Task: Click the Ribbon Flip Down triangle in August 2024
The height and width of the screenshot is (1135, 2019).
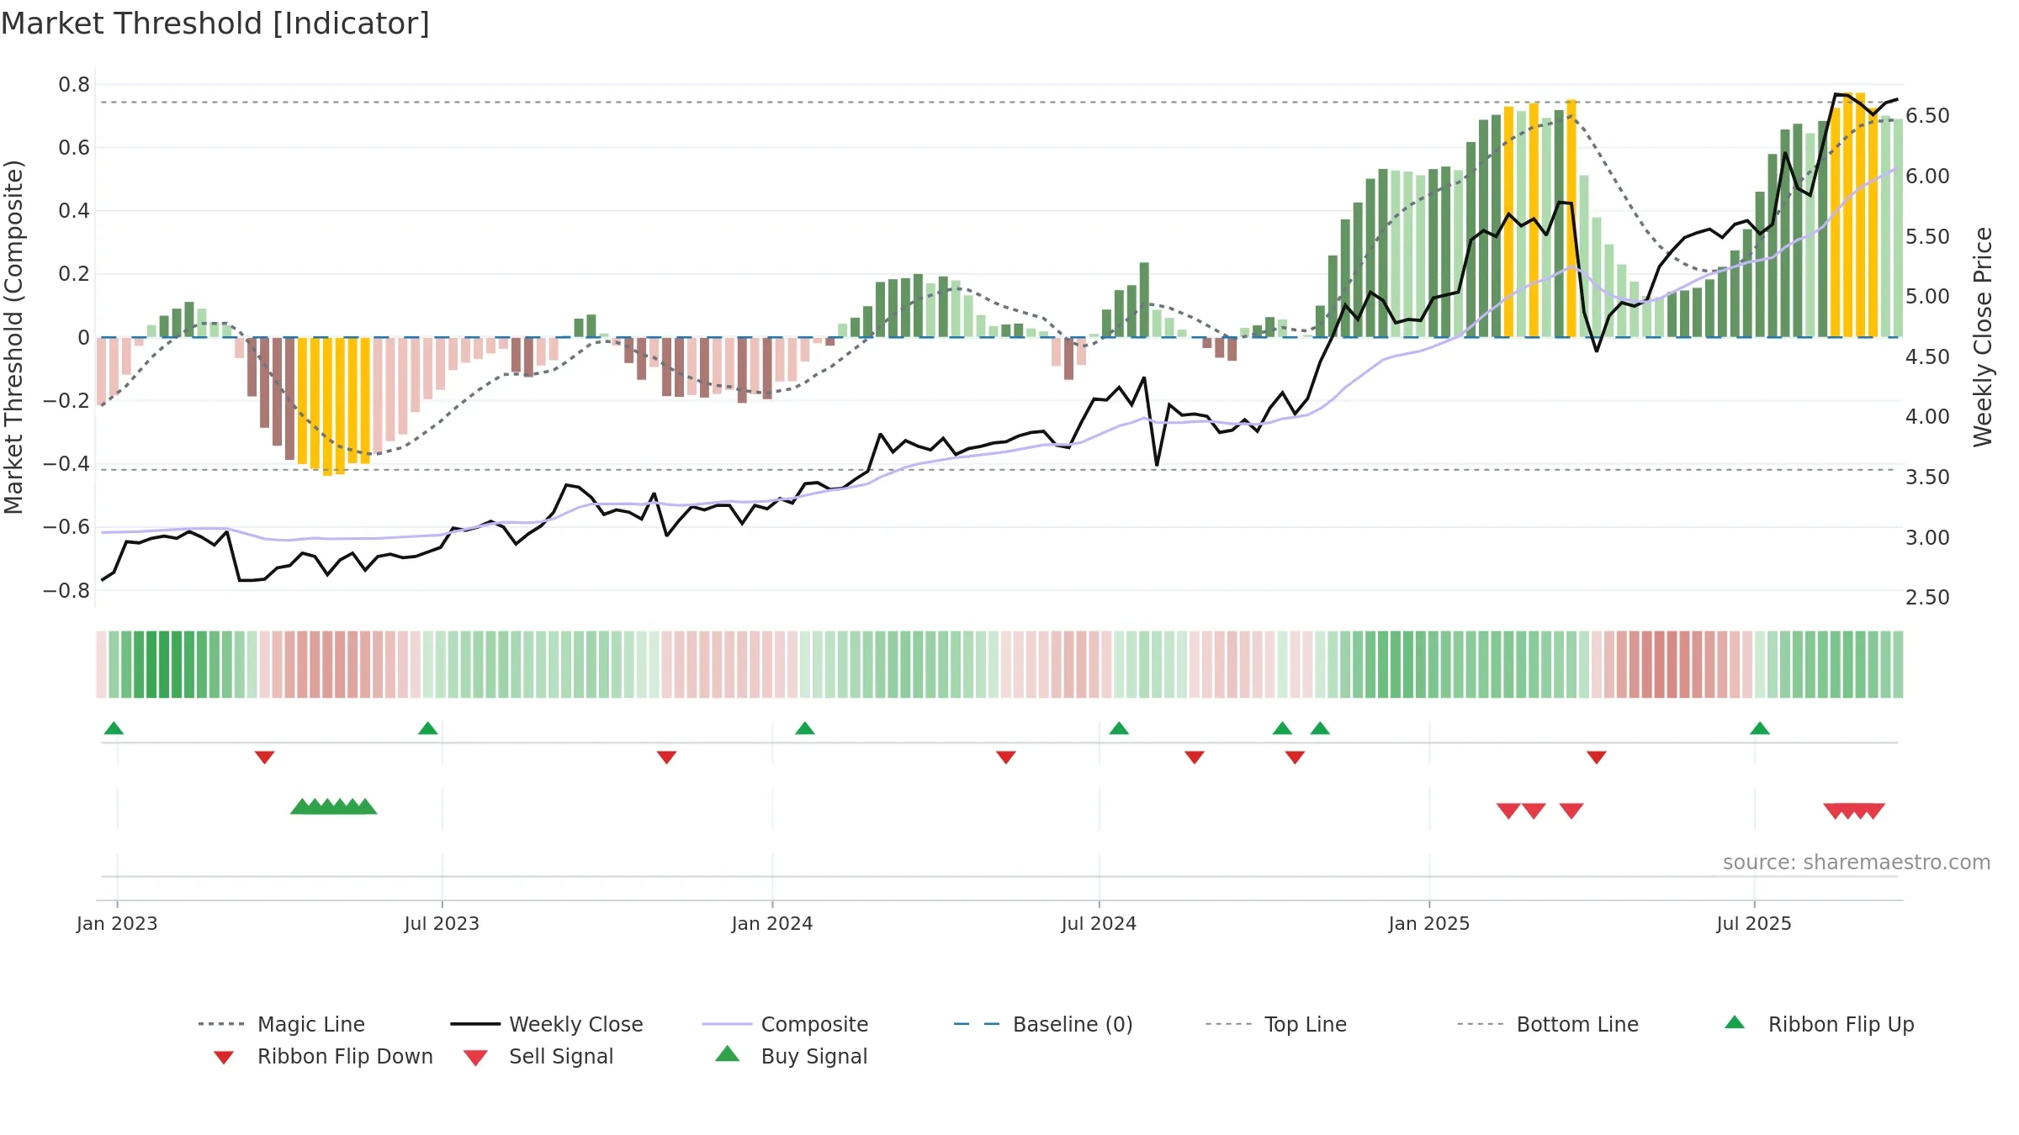Action: click(1194, 758)
